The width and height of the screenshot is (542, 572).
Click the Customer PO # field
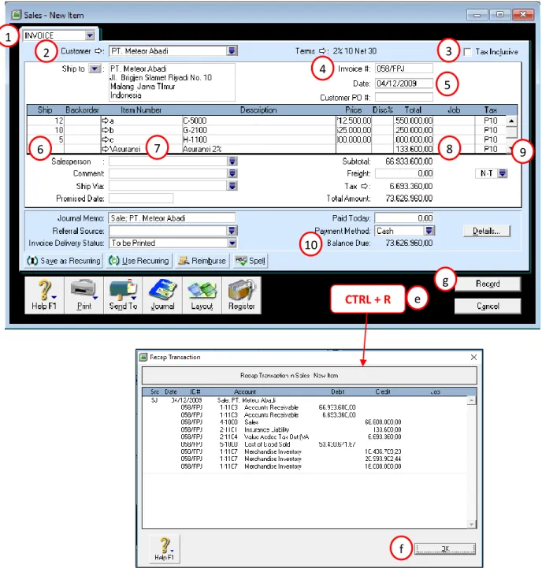[x=404, y=98]
